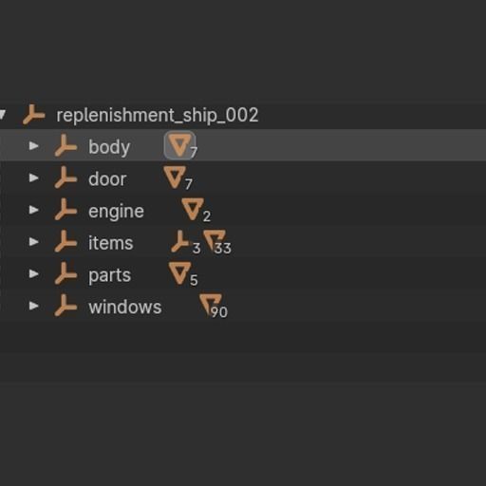Click the empty icon beside body
The width and height of the screenshot is (486, 486).
click(x=65, y=145)
